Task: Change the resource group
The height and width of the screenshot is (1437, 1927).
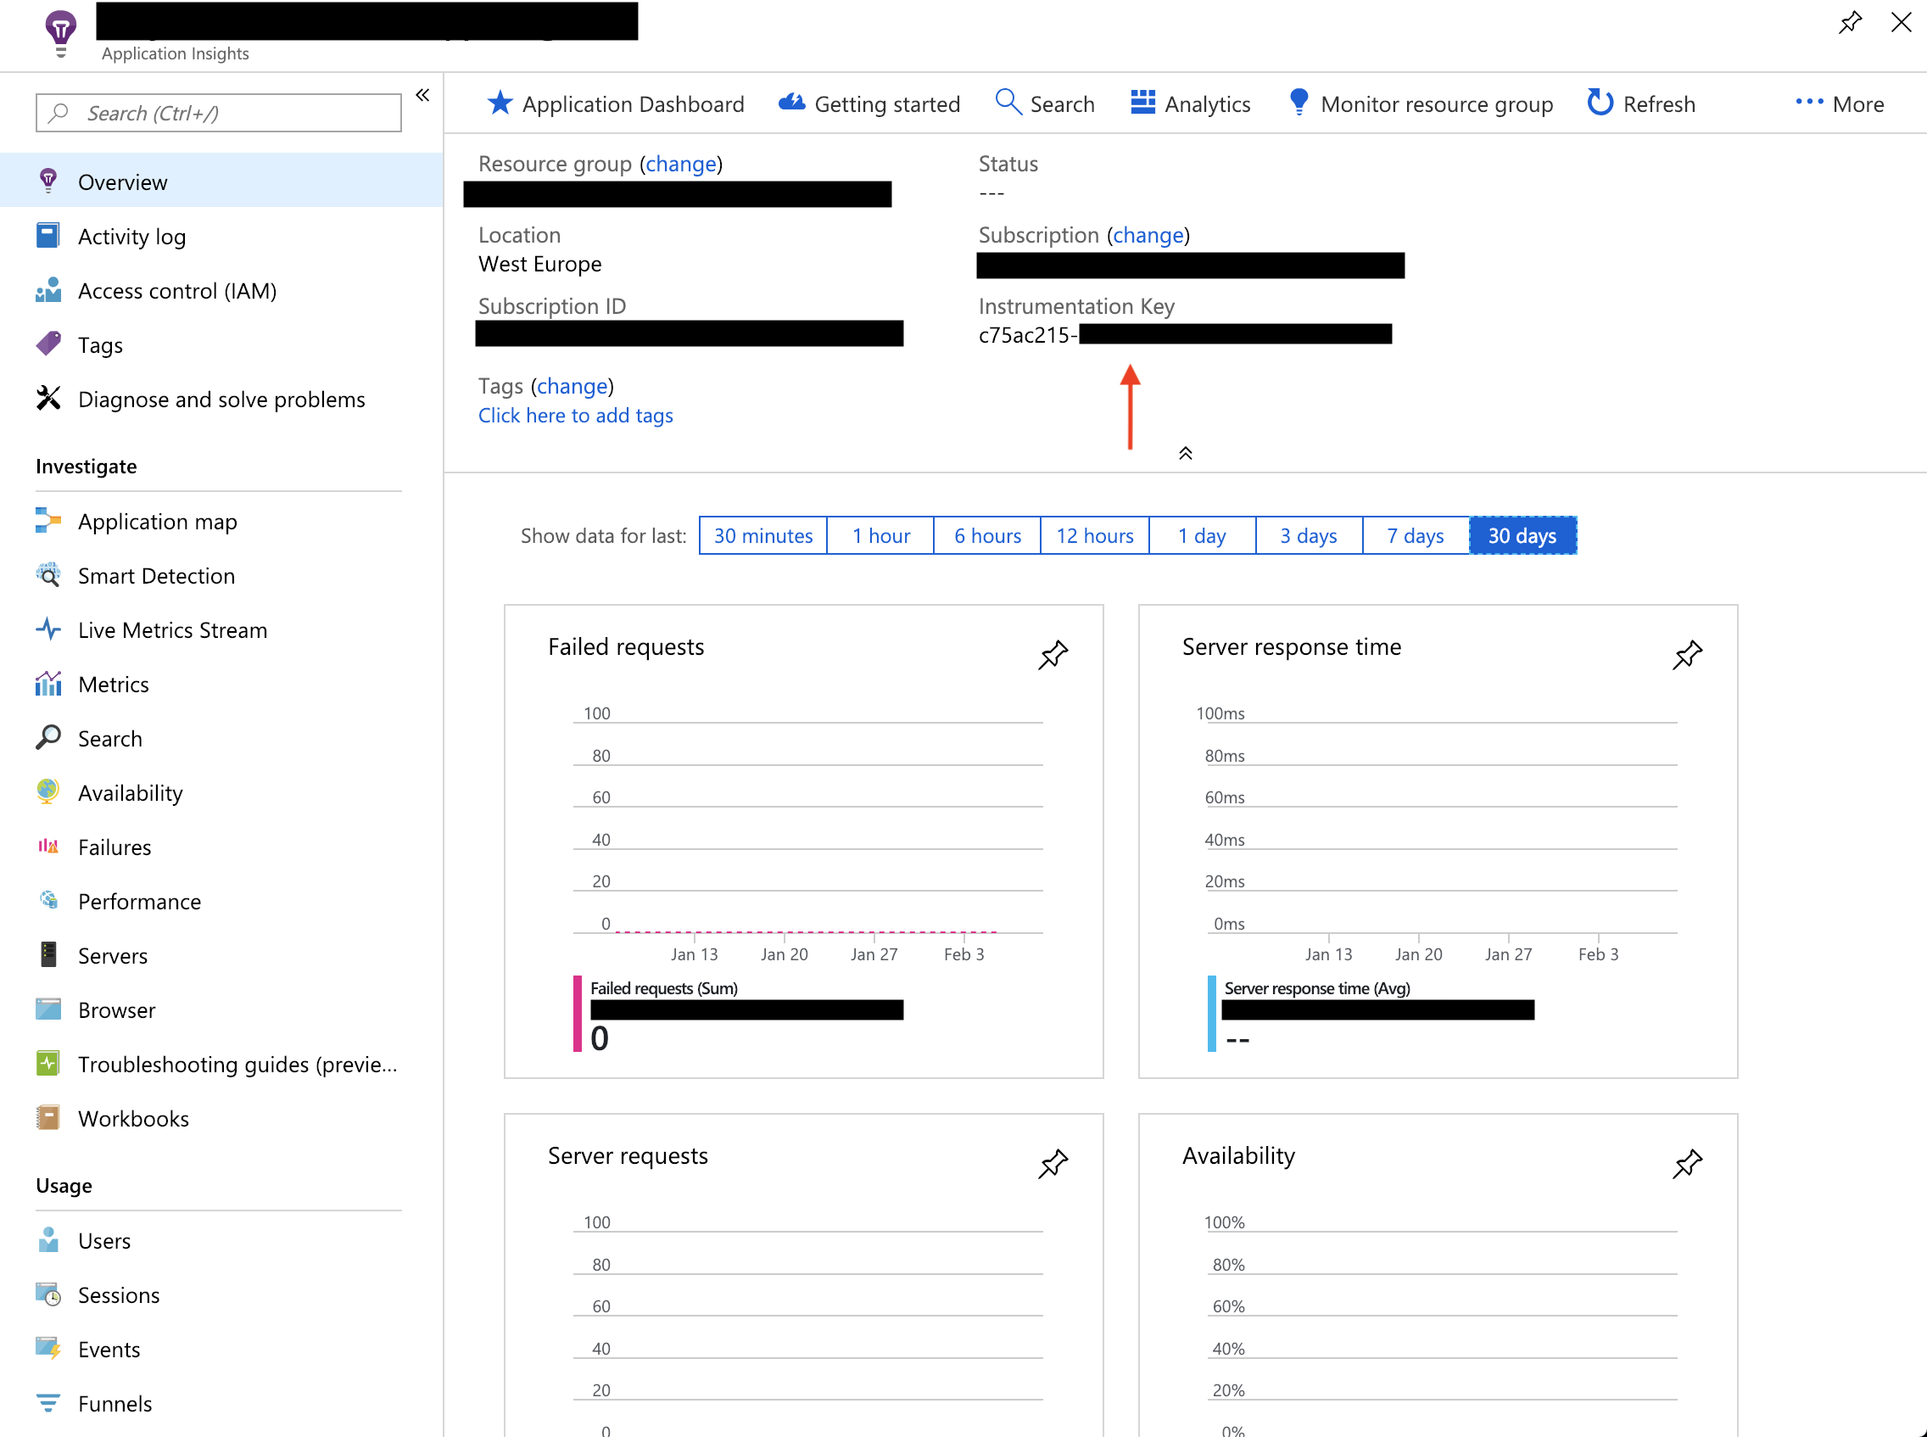Action: [x=681, y=164]
